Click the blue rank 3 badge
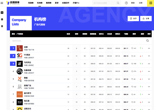 pos(13,64)
